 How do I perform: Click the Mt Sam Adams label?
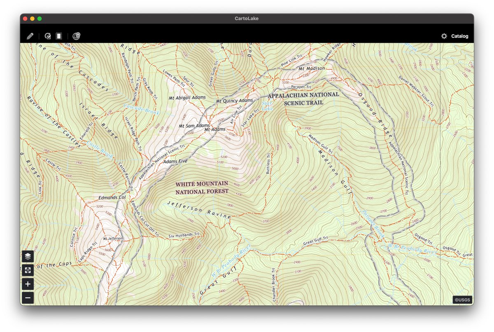tap(194, 125)
